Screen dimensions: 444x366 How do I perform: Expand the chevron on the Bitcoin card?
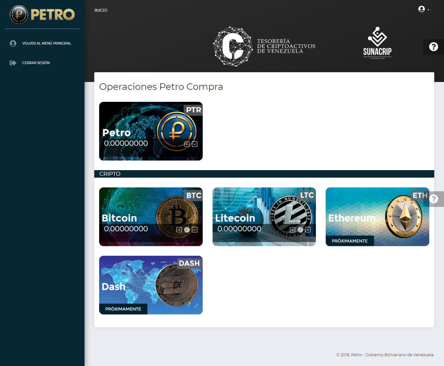[x=195, y=230]
